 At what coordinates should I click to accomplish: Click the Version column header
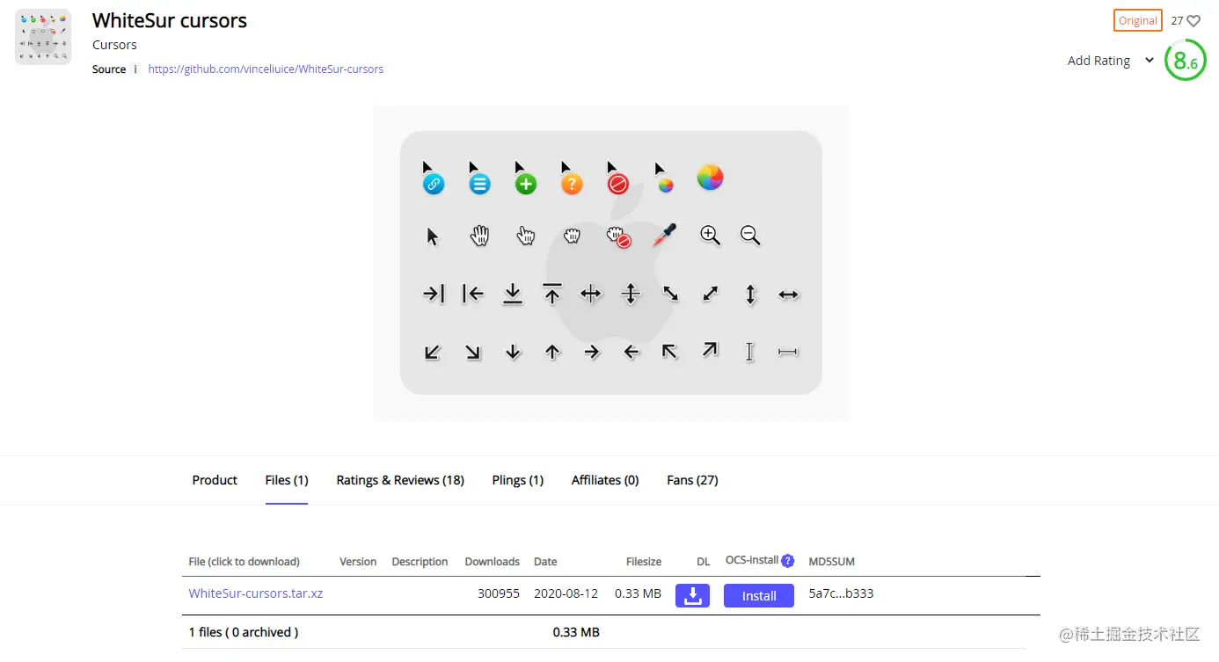click(x=358, y=562)
